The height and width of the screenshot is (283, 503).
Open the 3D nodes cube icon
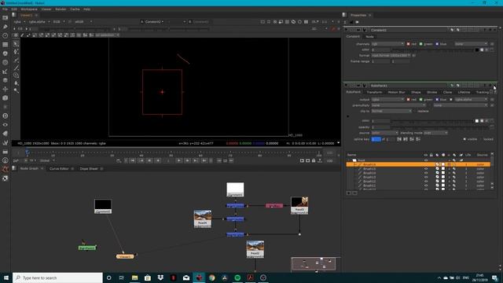[6, 97]
